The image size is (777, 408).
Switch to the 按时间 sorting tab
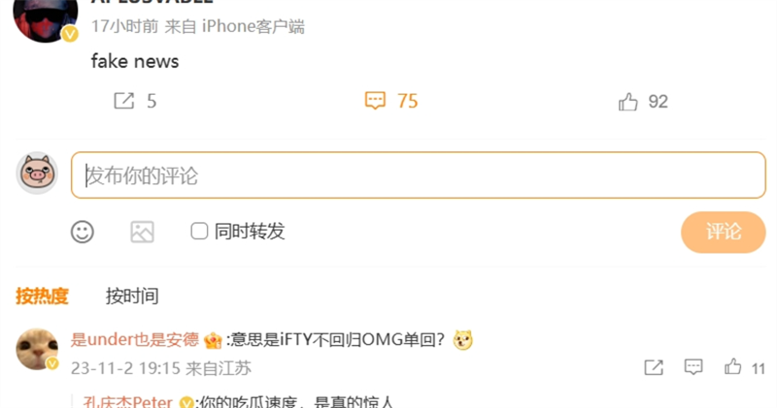132,297
